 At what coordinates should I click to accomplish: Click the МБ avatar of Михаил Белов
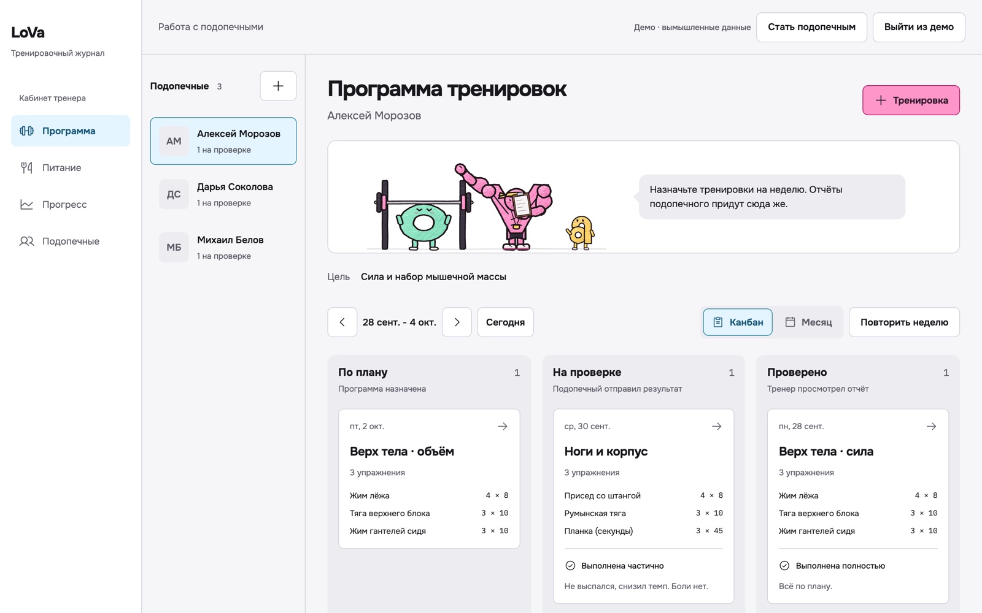point(174,247)
